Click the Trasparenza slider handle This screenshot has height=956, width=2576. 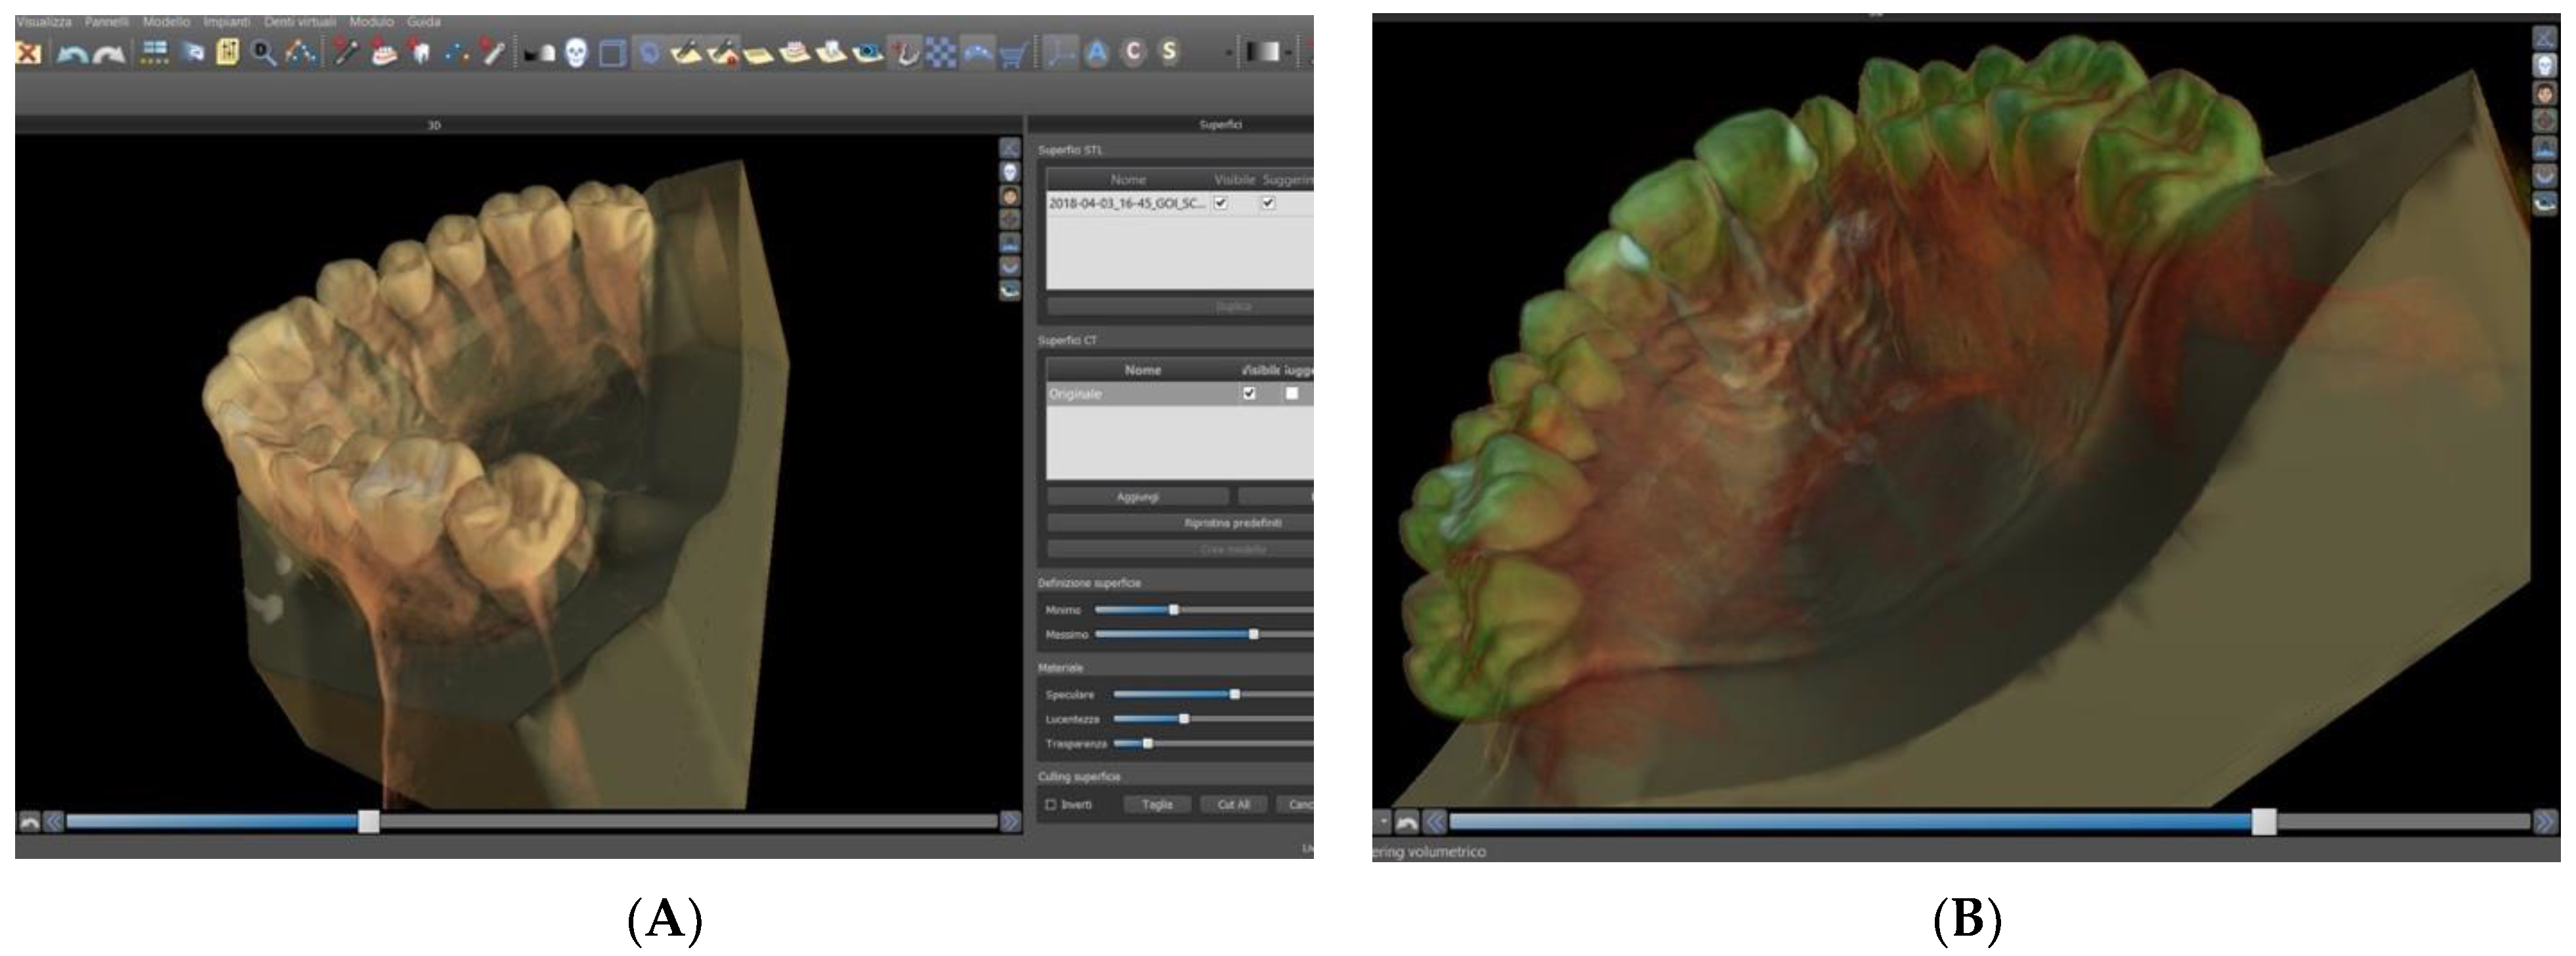pyautogui.click(x=1147, y=743)
